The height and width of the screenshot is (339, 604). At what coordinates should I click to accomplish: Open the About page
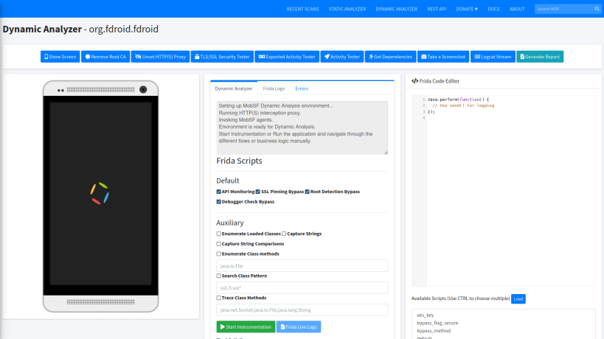517,9
